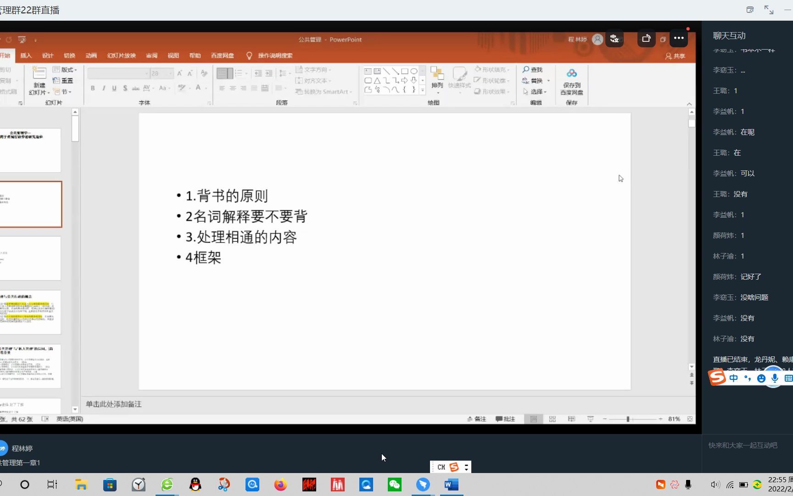
Task: Toggle Italic formatting in the font group
Action: 104,88
